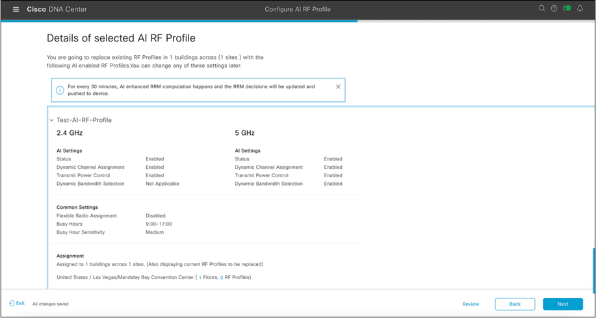Viewport: 596px width, 318px height.
Task: Click the 'Details of selected AI RF Profile' heading
Action: click(x=121, y=38)
